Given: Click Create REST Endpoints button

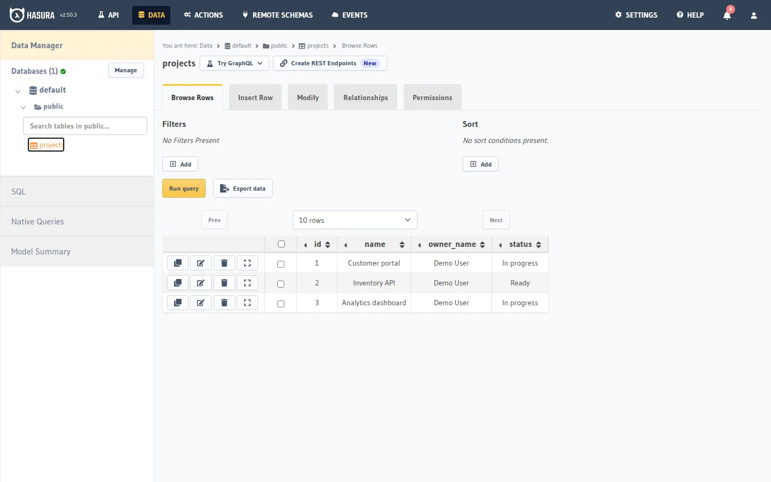Looking at the screenshot, I should pyautogui.click(x=330, y=63).
